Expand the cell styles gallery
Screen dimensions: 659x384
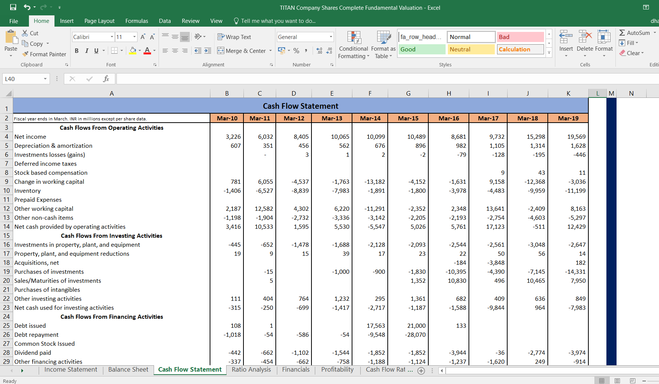[549, 53]
